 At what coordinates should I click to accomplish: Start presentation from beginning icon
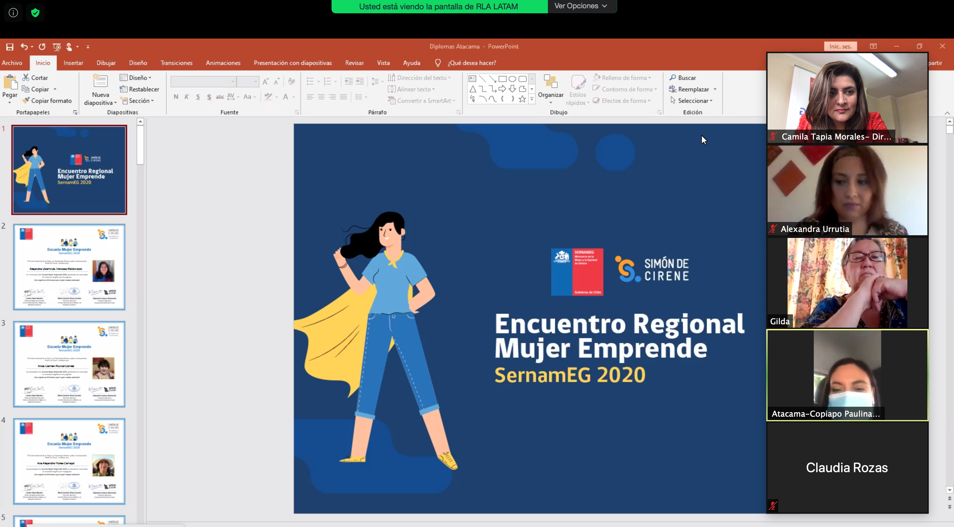tap(57, 47)
